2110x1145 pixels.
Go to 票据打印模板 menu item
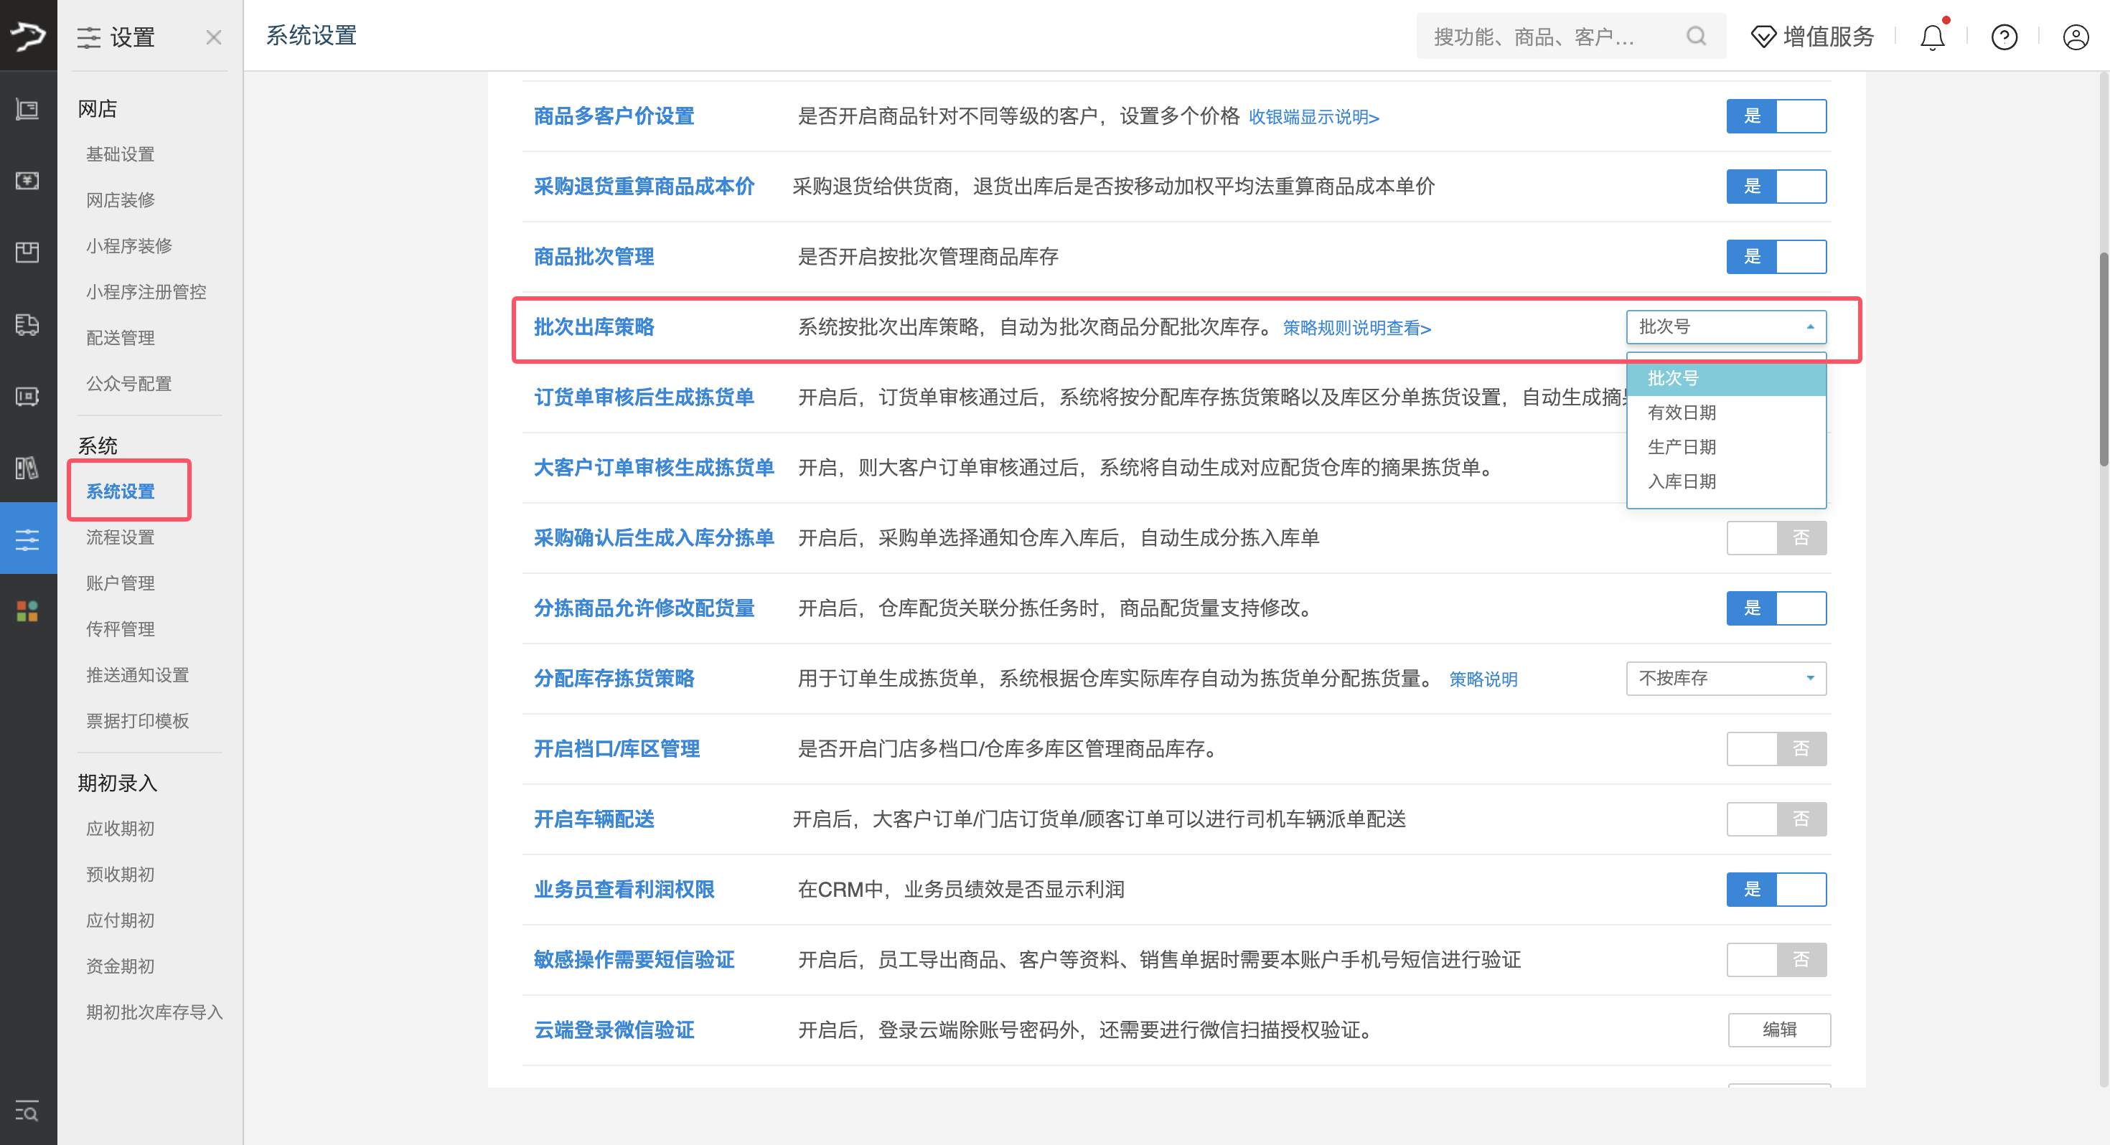(138, 721)
